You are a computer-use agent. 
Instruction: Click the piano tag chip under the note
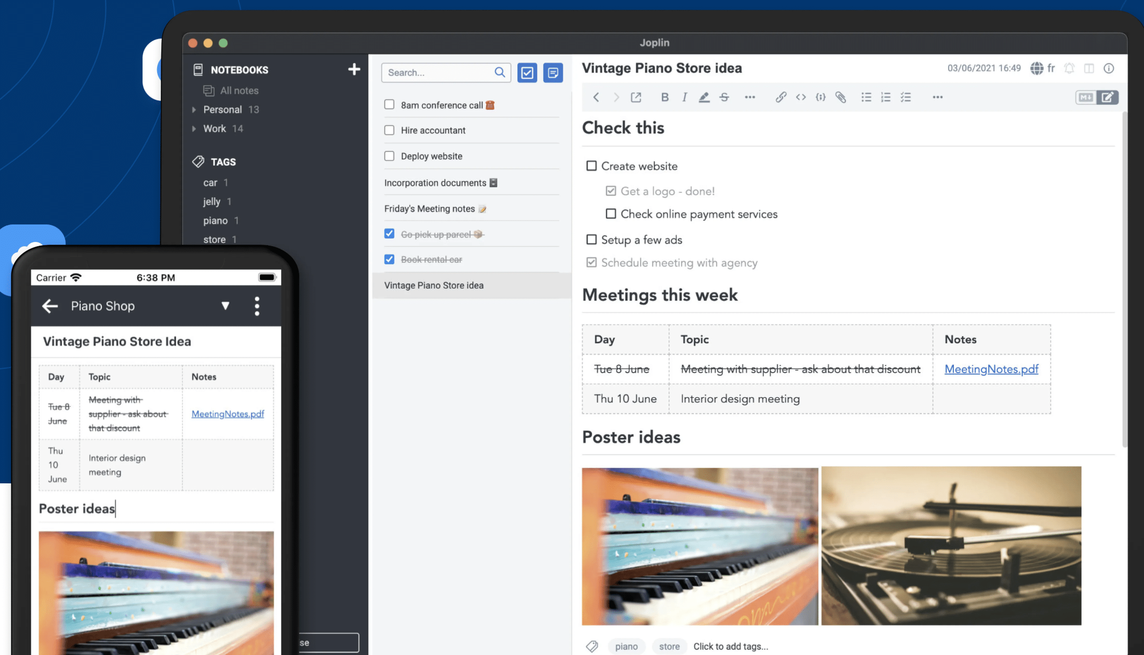626,646
